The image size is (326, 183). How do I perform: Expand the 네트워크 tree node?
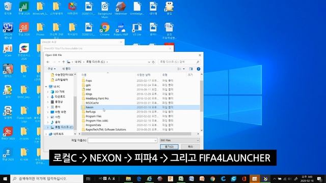tap(46, 134)
